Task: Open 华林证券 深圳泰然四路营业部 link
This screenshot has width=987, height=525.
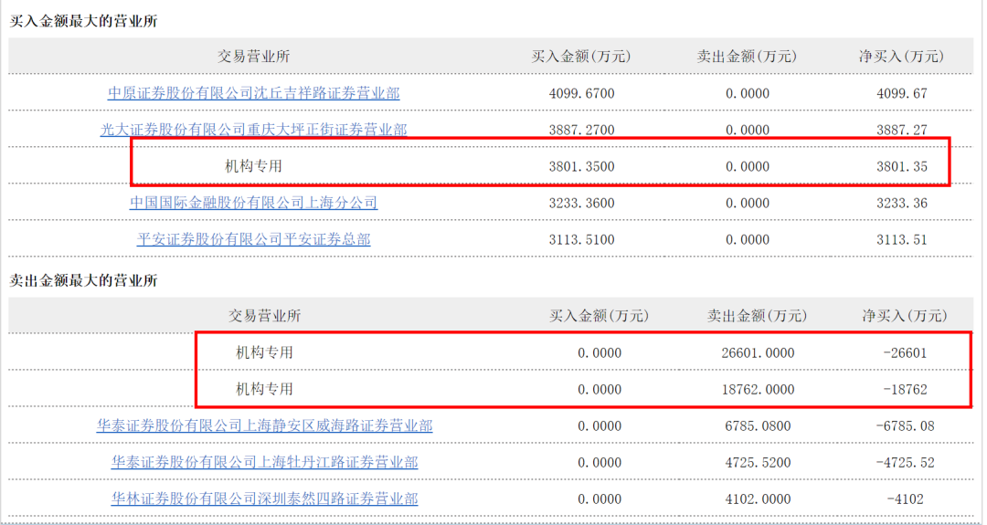Action: pos(264,499)
